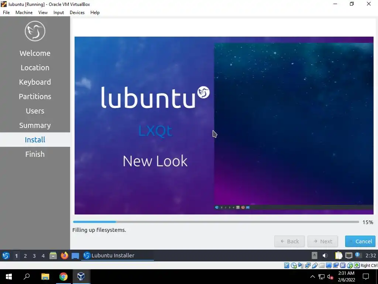Select the Keyboard step in sidebar
The image size is (378, 284).
pos(35,82)
